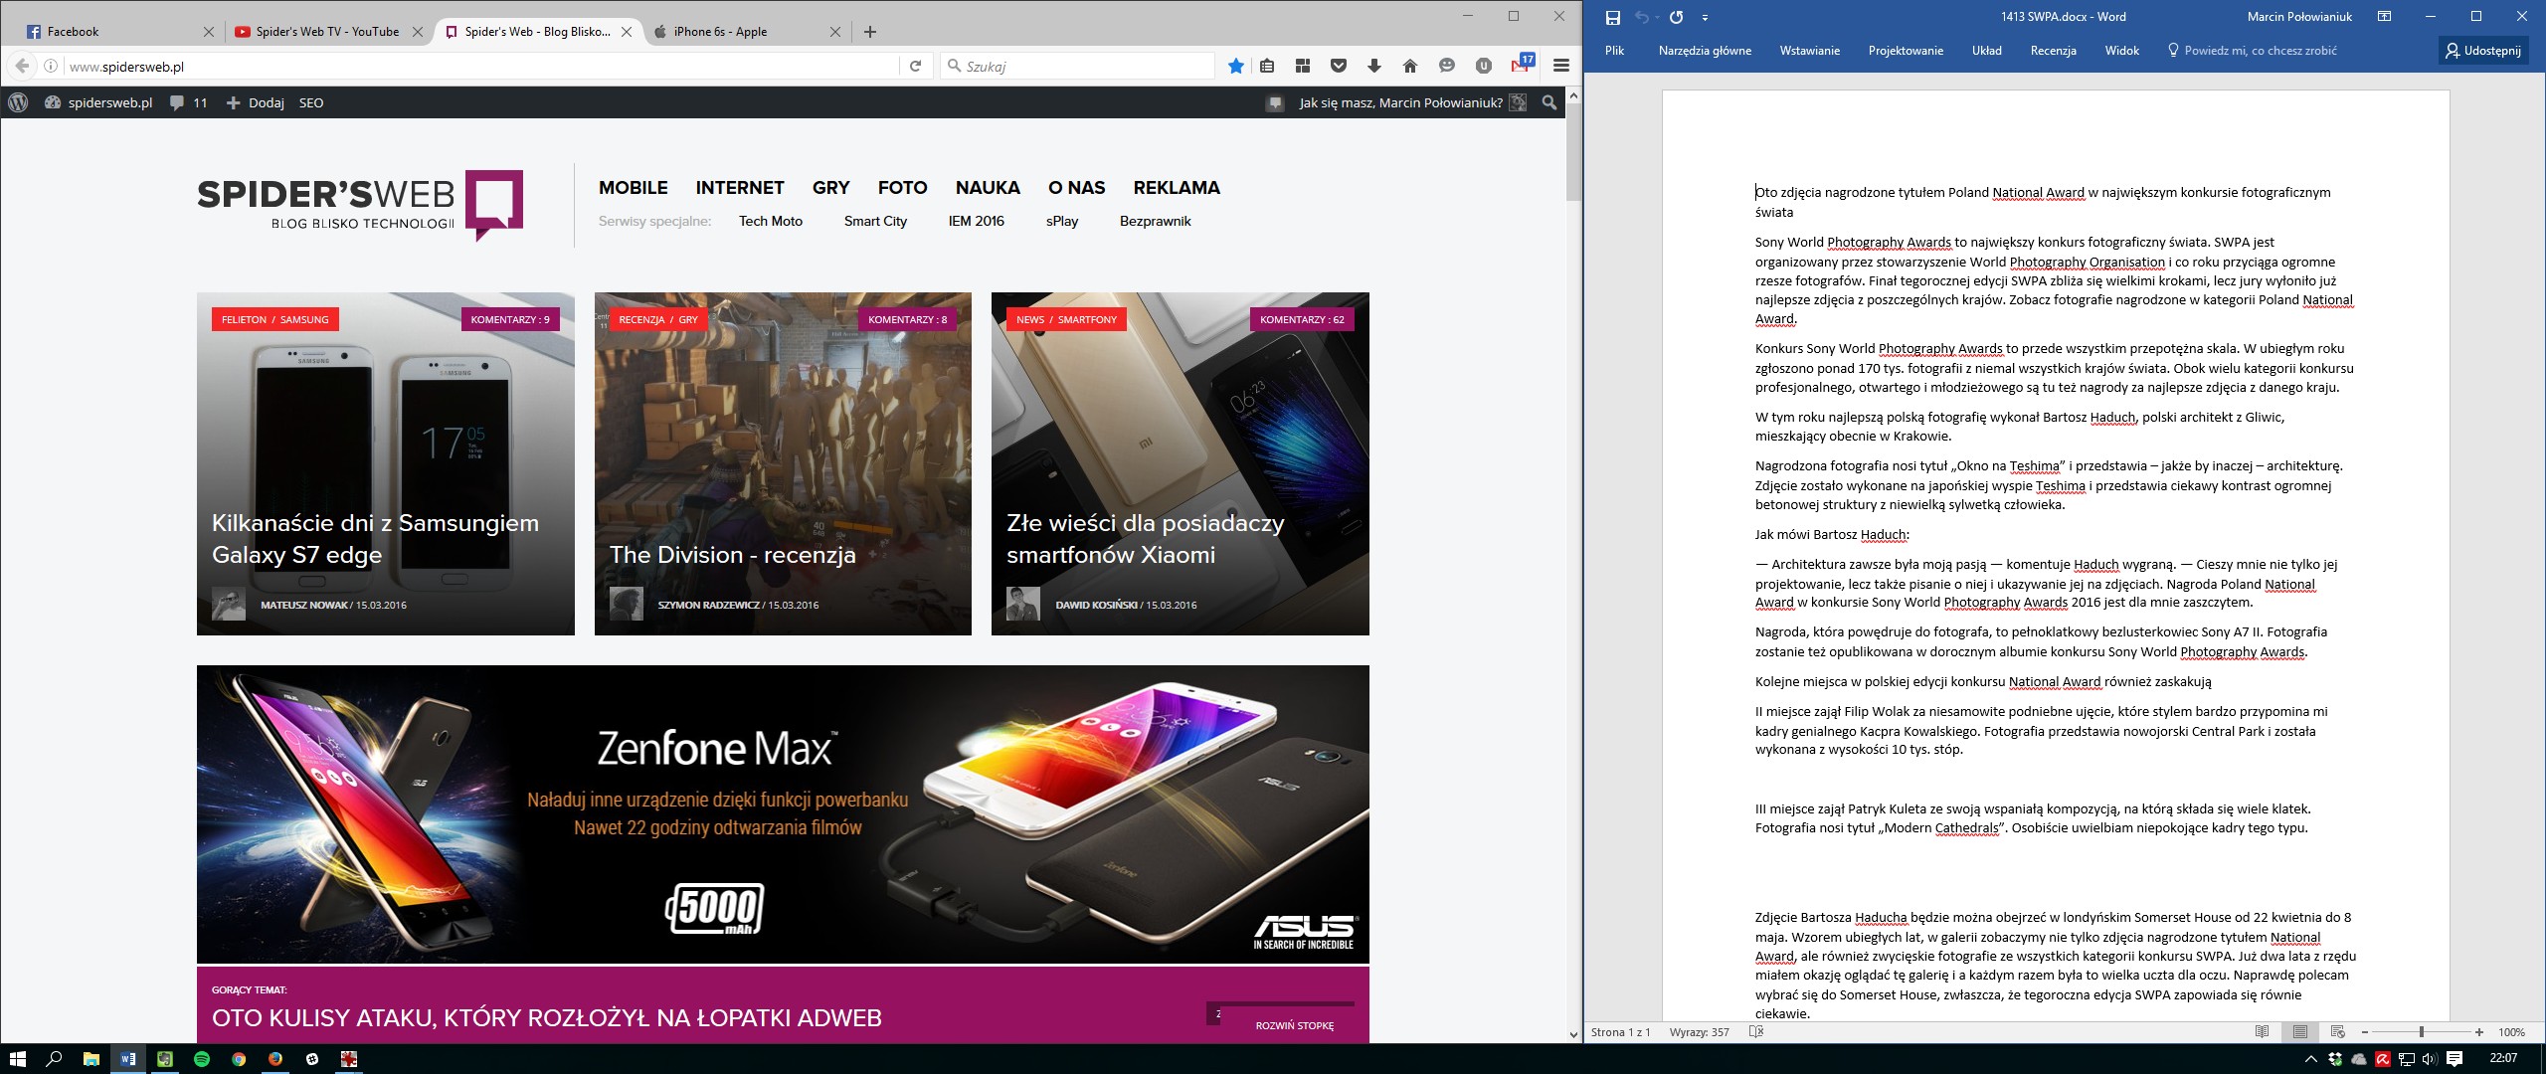Open the WordPress logo menu in admin bar
This screenshot has height=1074, width=2546.
(x=17, y=102)
